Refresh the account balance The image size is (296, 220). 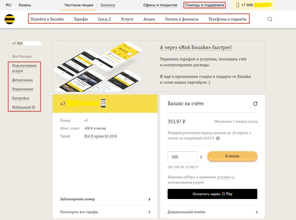[255, 104]
